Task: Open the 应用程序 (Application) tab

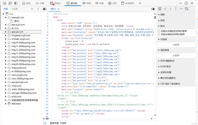Action: pos(127,3)
